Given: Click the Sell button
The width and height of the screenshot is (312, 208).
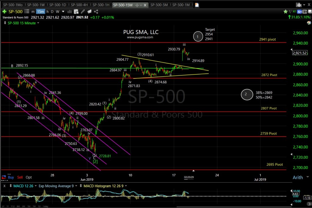Looking at the screenshot, I should click(x=20, y=177).
